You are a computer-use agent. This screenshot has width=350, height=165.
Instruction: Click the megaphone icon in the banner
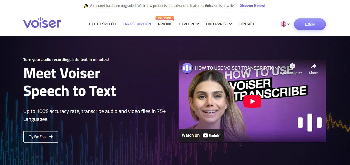(86, 5)
